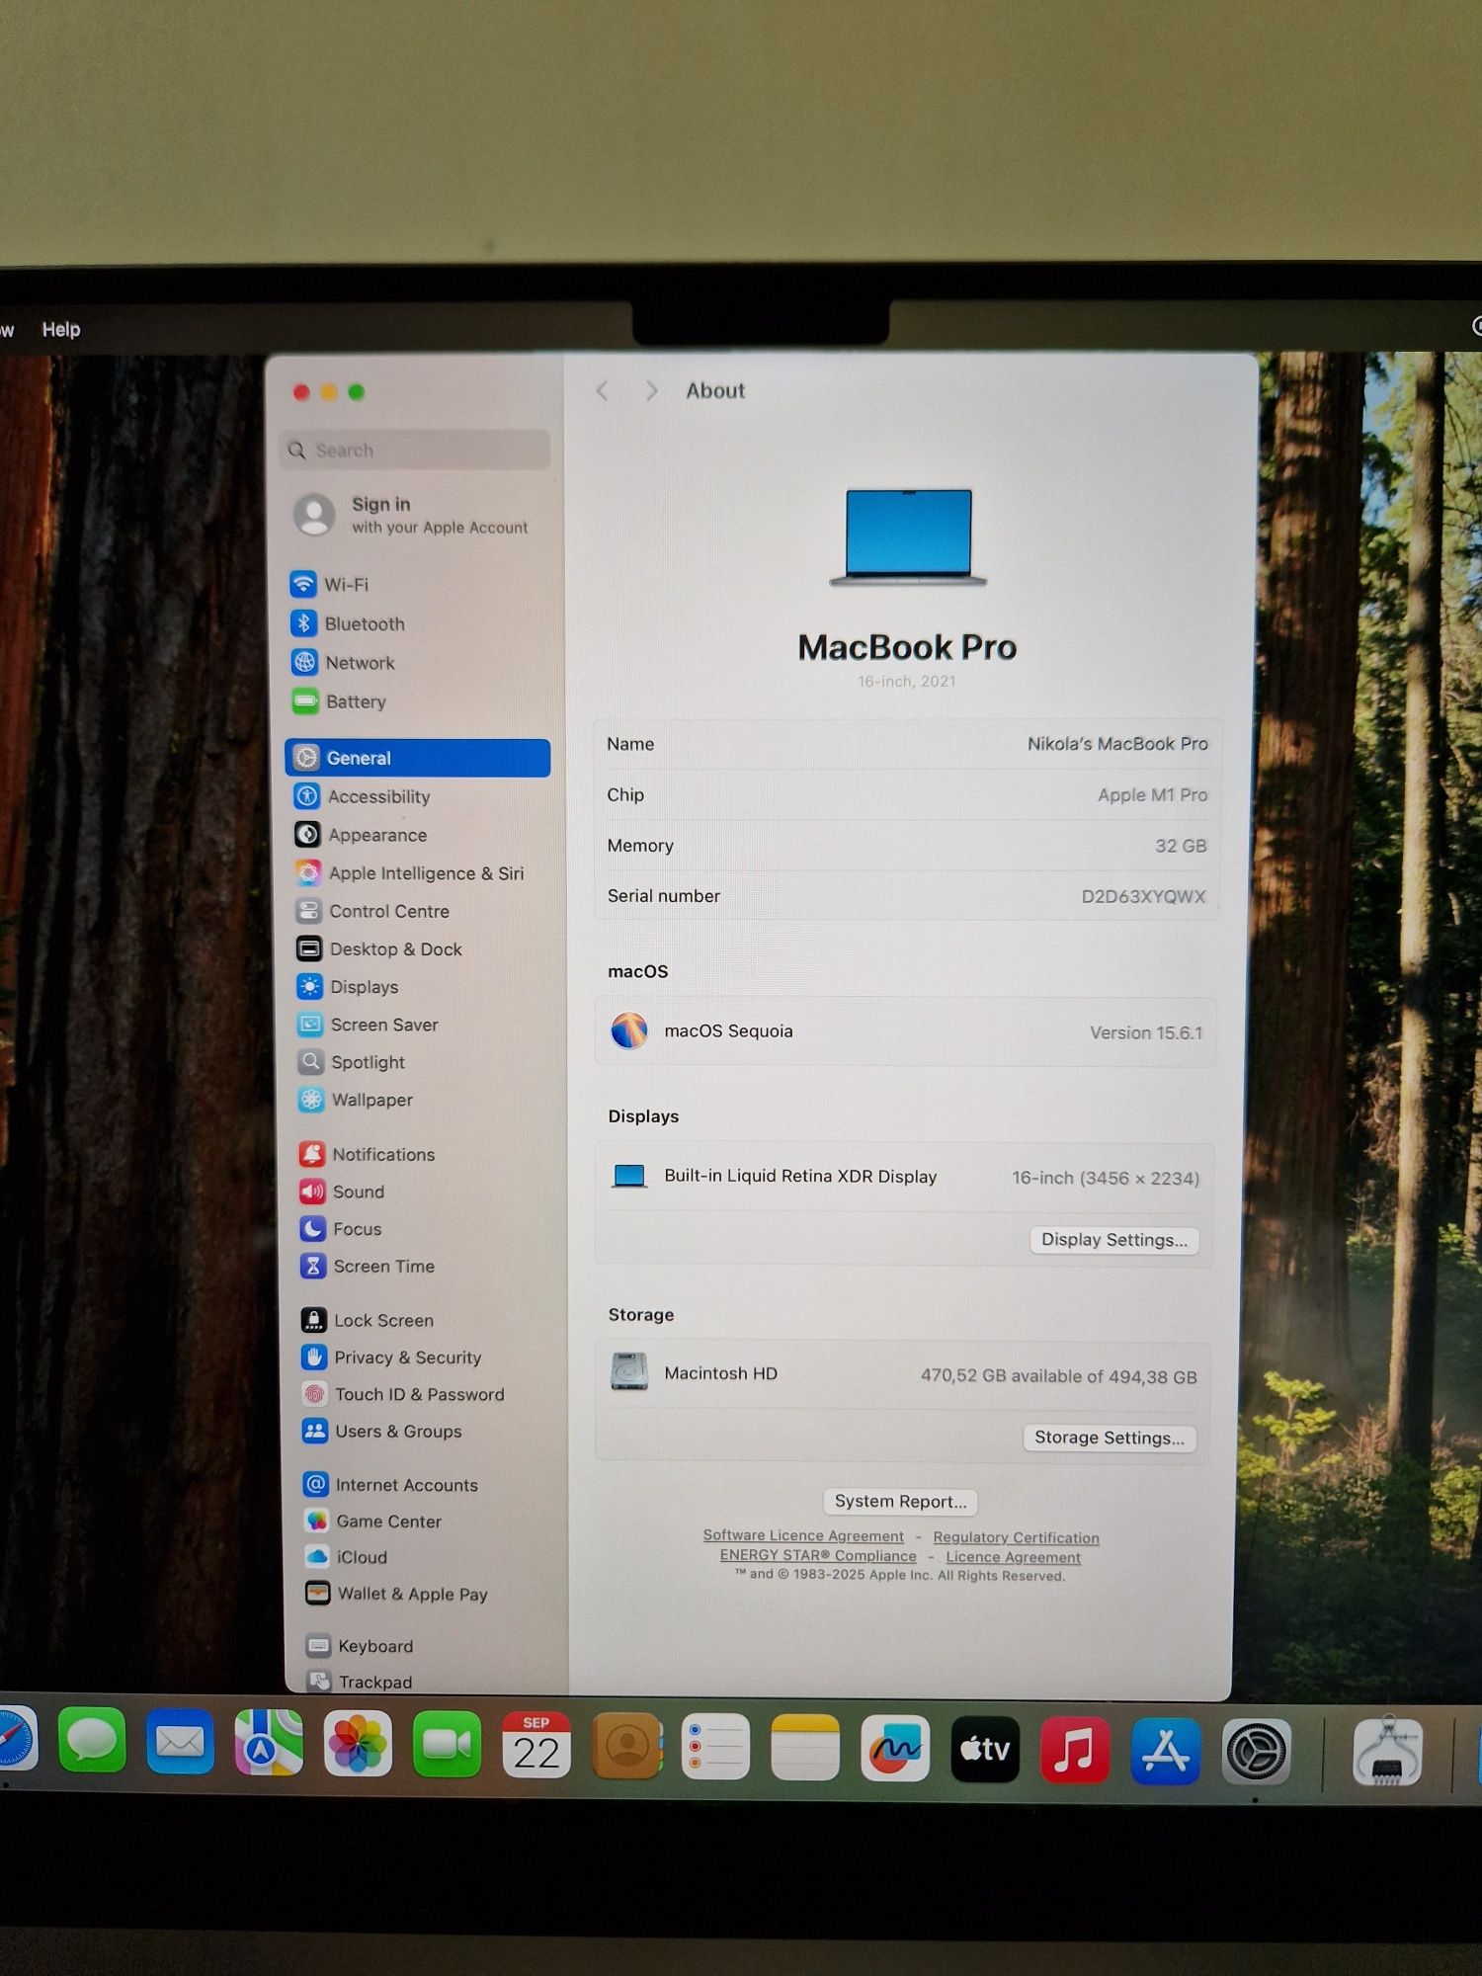This screenshot has height=1976, width=1482.
Task: Click the macOS Sequoia row
Action: tap(905, 1031)
